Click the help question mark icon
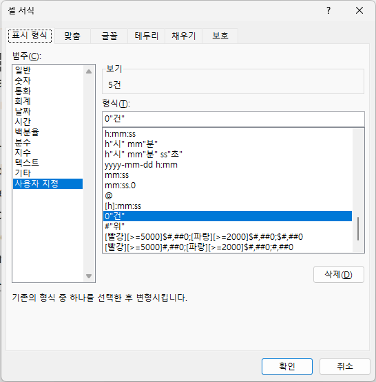 (x=328, y=10)
